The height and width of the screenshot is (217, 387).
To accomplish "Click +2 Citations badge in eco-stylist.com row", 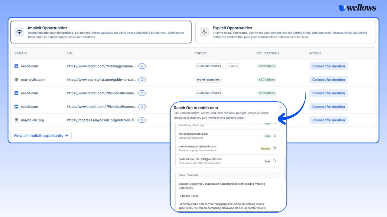I will [266, 80].
